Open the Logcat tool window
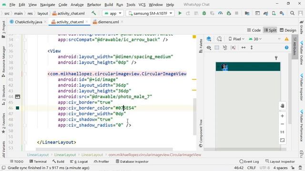 79,161
